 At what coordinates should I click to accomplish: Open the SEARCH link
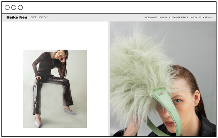point(163,17)
